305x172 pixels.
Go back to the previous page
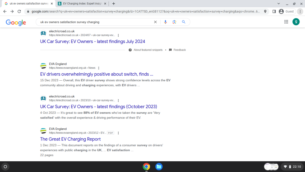[5, 12]
